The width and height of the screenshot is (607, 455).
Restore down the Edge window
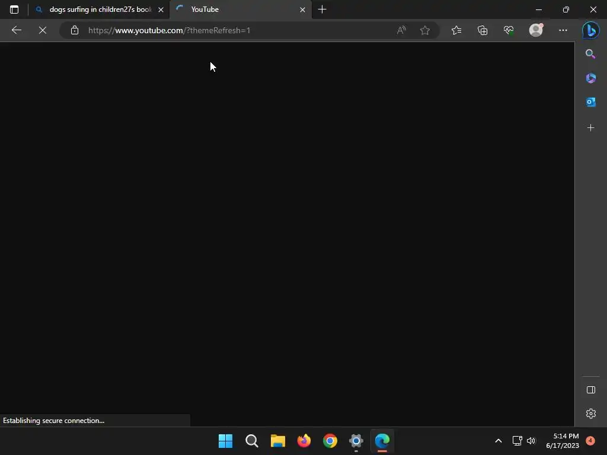[566, 9]
